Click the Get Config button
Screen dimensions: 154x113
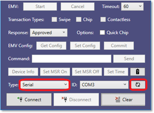[51, 46]
